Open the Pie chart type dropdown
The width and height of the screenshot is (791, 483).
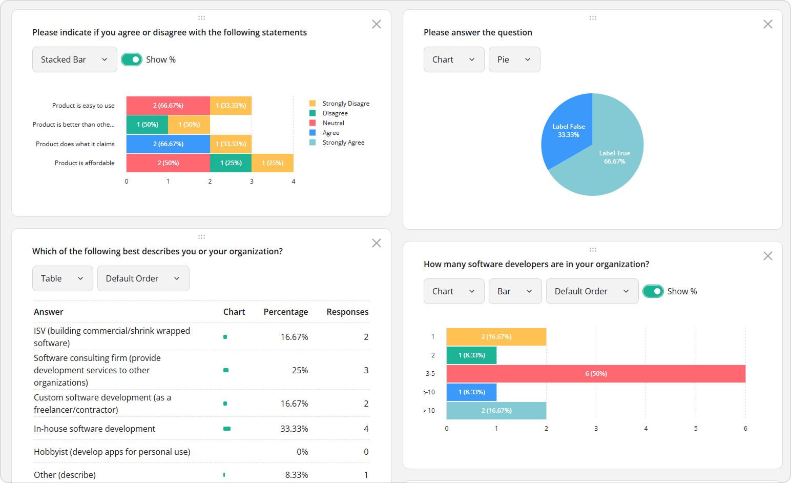(x=514, y=59)
